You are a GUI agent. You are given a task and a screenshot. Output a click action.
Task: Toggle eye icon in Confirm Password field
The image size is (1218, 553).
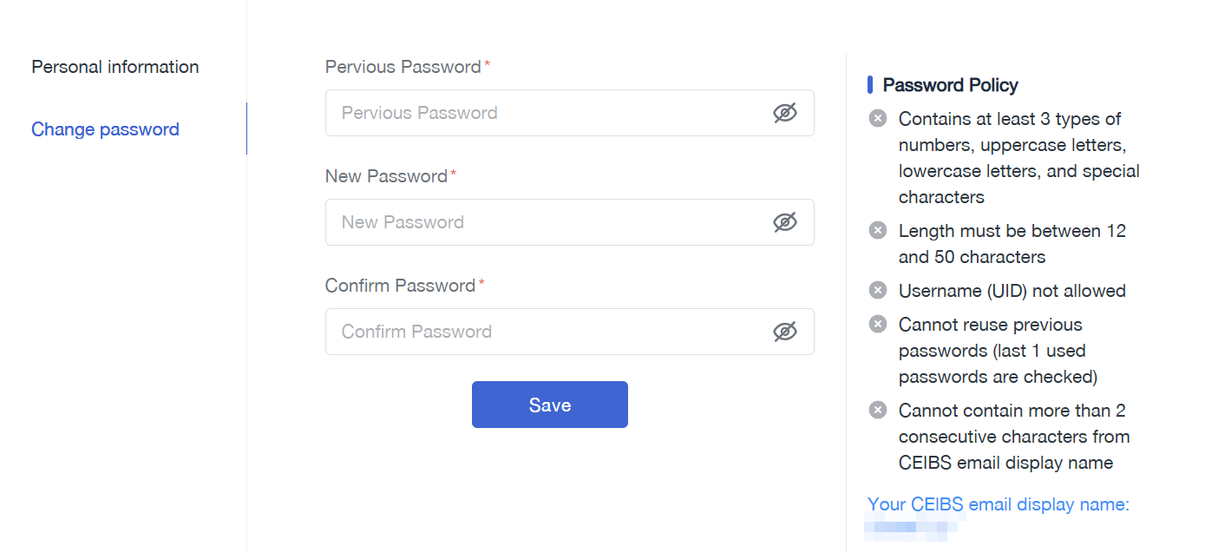[x=785, y=332]
